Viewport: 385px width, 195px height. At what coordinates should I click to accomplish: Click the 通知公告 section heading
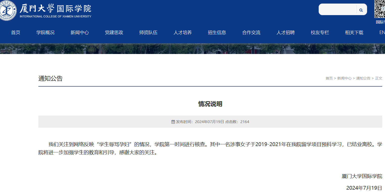click(50, 78)
